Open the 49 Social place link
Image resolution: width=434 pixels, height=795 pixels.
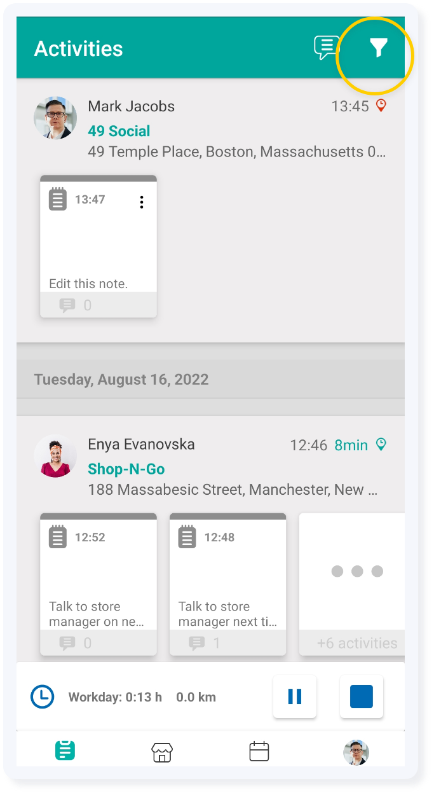tap(119, 131)
